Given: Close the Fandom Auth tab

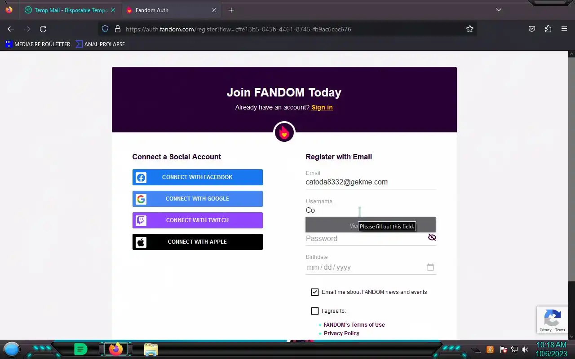Looking at the screenshot, I should coord(214,10).
